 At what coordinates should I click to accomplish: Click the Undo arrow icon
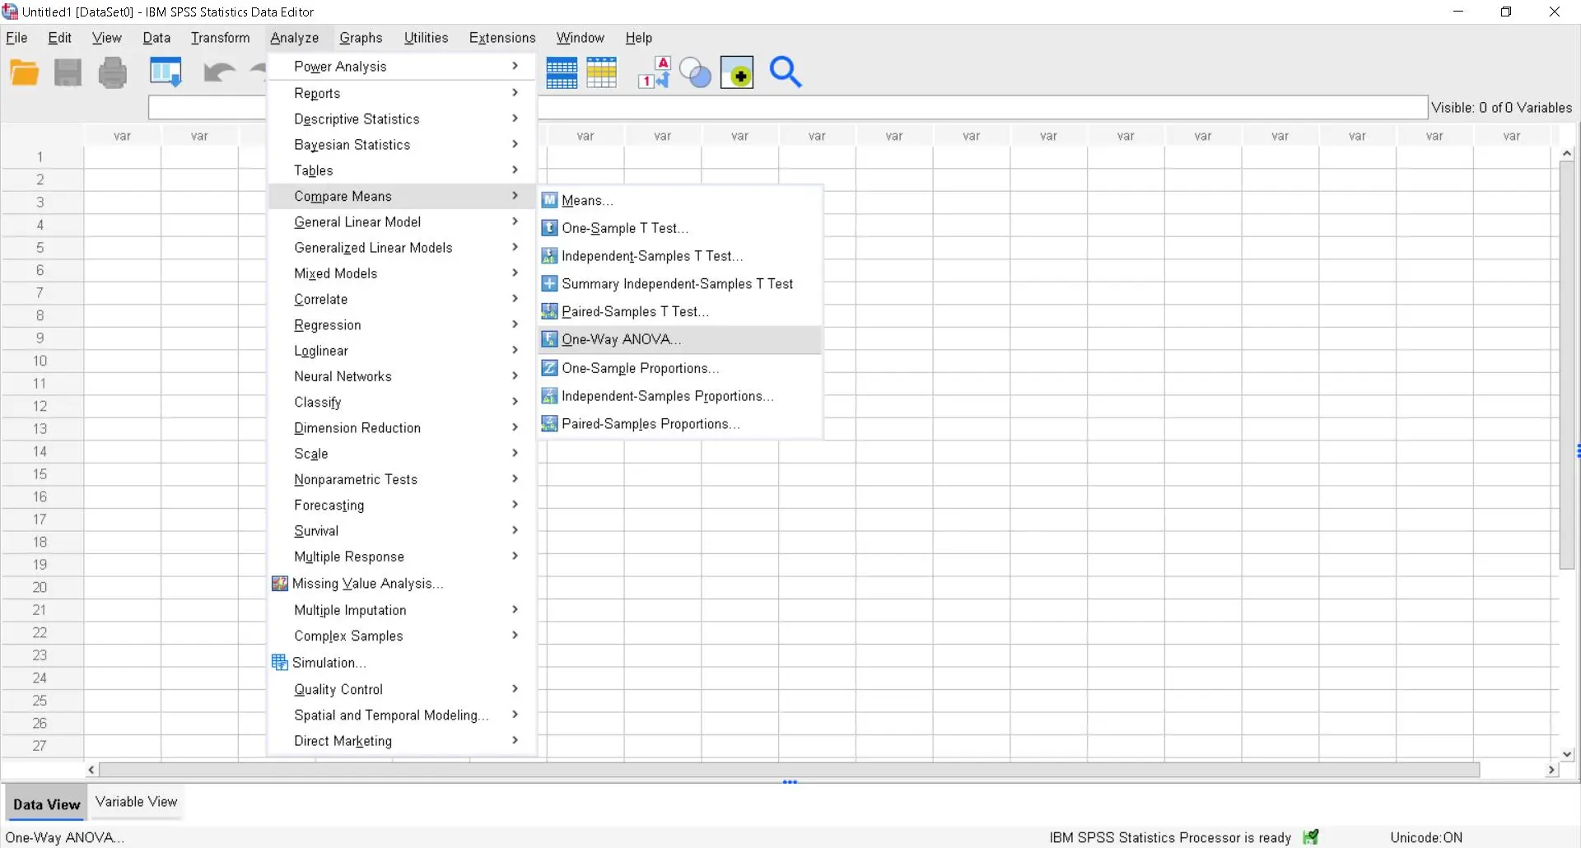click(218, 73)
